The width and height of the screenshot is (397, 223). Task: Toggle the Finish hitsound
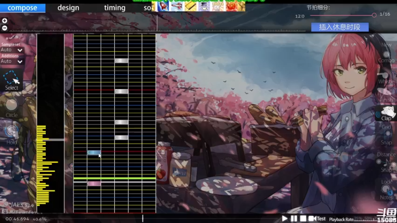386,95
